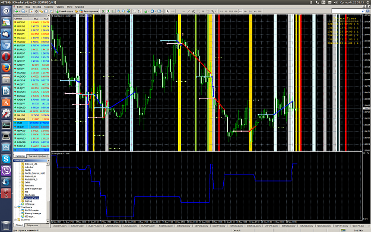Open the Файл menu
371x232 pixels.
coord(20,7)
